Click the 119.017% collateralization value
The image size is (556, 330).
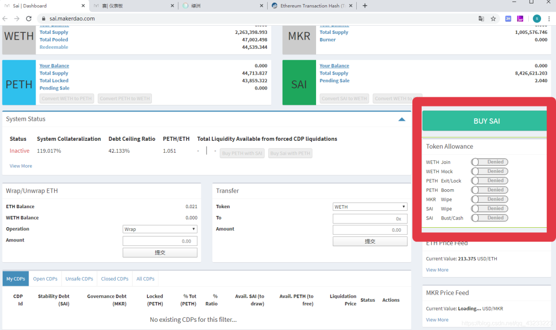tap(49, 151)
